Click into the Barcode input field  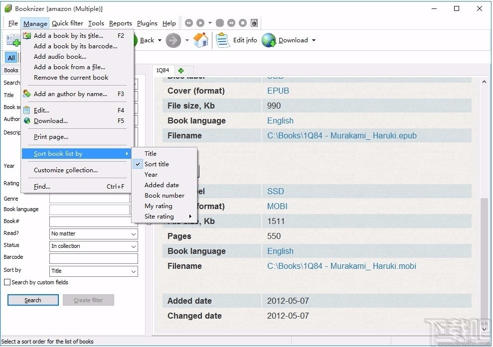(93, 258)
